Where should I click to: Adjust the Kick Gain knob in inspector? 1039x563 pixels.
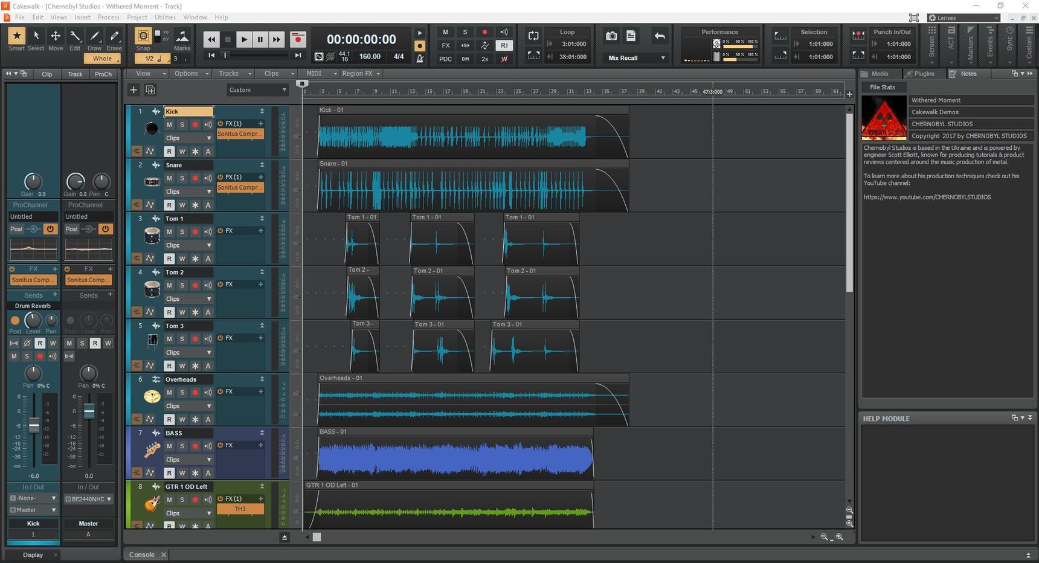33,181
